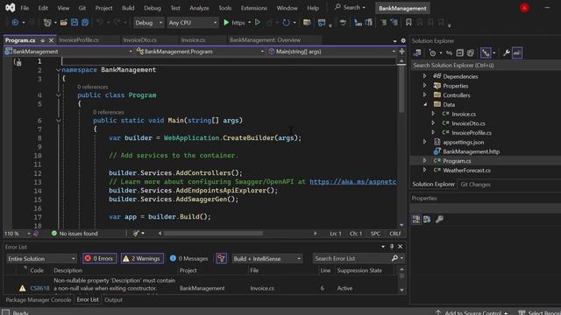561x315 pixels.
Task: Click the Open File folder icon
Action: 64,23
